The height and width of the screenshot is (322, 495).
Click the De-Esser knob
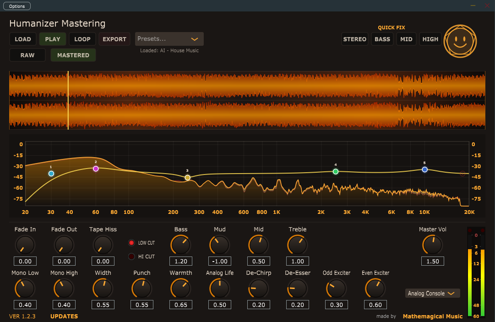pyautogui.click(x=298, y=289)
